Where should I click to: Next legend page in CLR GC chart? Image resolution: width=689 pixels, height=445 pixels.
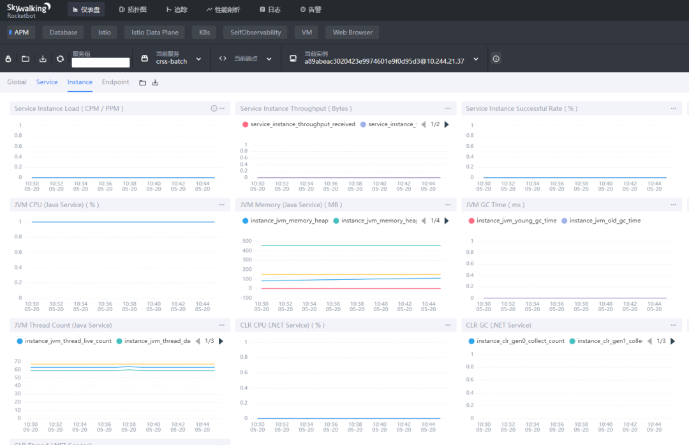pos(672,341)
